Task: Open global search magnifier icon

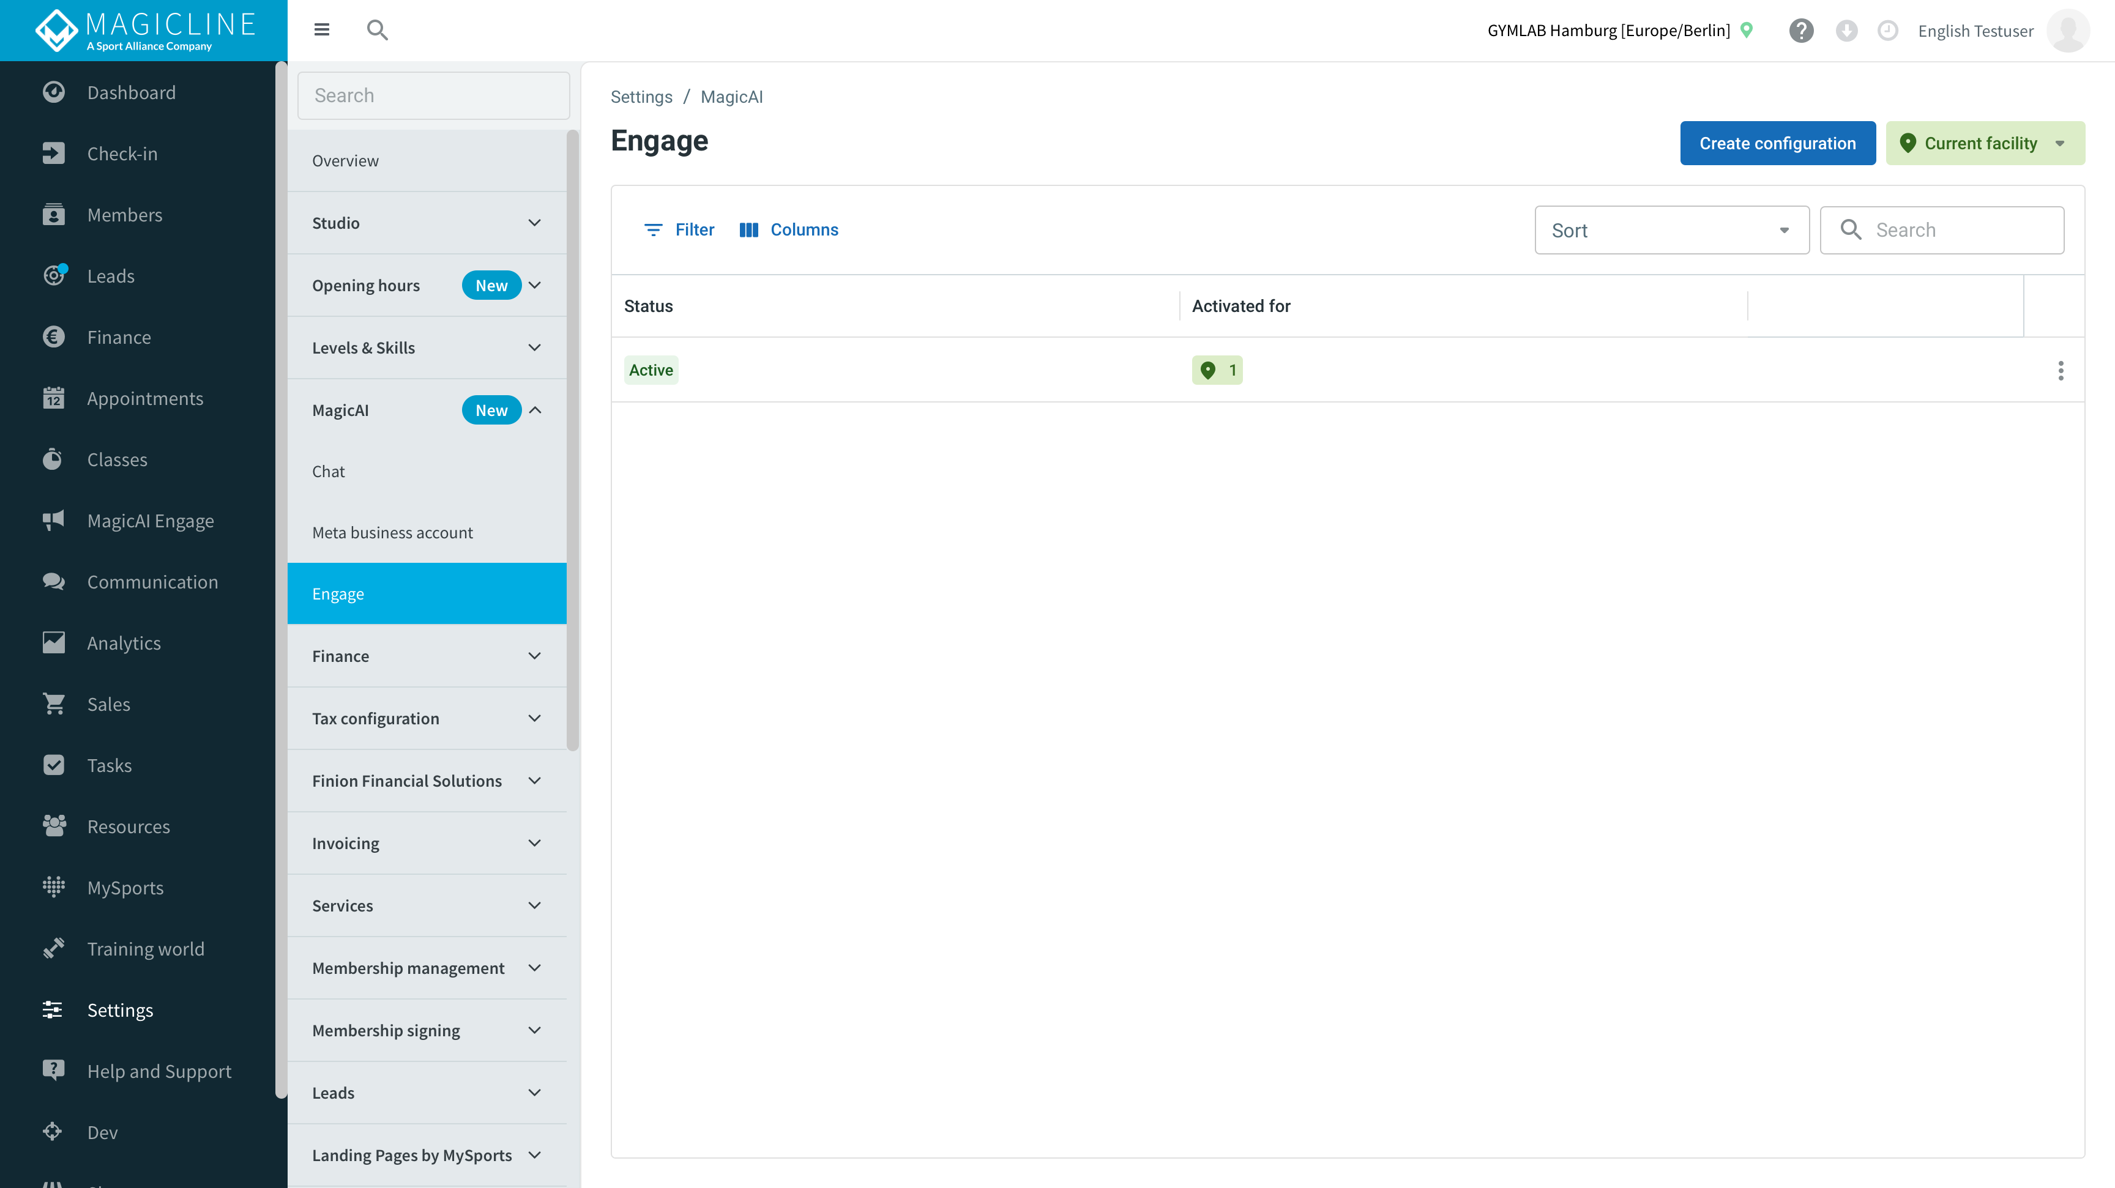Action: [x=377, y=31]
